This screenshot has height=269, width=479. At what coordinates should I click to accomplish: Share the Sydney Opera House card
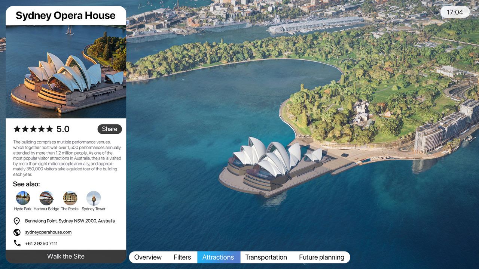(110, 129)
